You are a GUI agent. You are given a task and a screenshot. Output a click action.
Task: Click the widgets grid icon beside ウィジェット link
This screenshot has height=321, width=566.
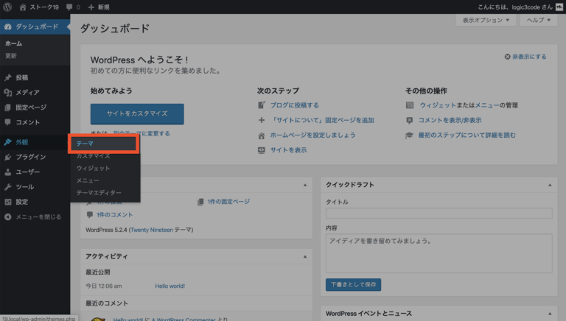coord(409,105)
